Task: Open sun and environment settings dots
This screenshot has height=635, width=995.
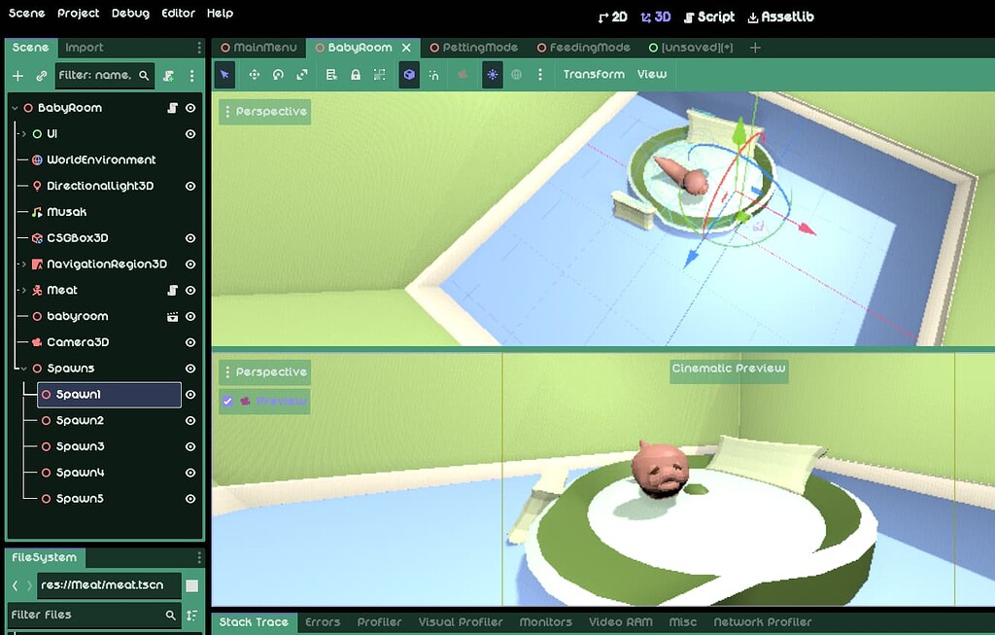Action: tap(540, 75)
